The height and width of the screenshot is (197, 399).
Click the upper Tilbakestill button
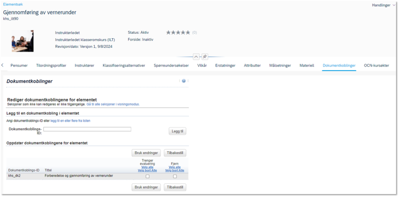[x=175, y=153]
